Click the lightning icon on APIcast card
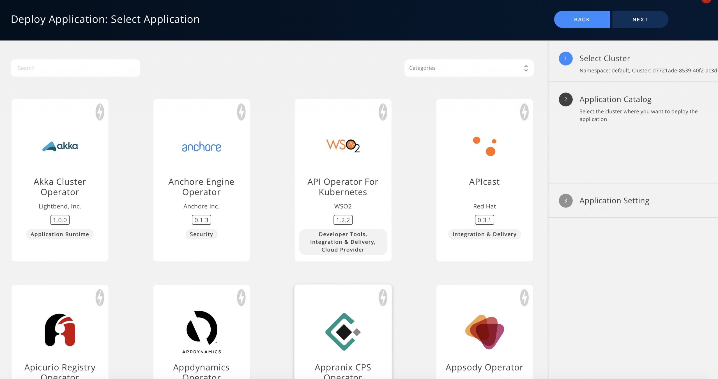This screenshot has height=379, width=718. tap(524, 112)
